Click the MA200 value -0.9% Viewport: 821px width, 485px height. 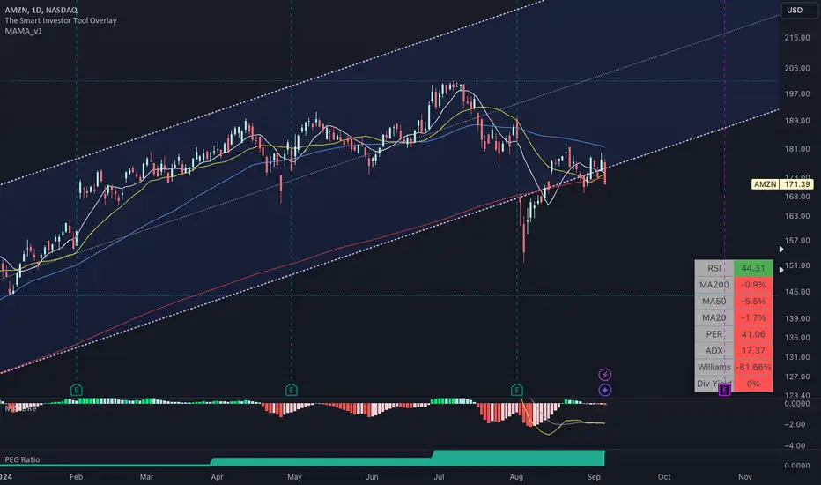[753, 285]
